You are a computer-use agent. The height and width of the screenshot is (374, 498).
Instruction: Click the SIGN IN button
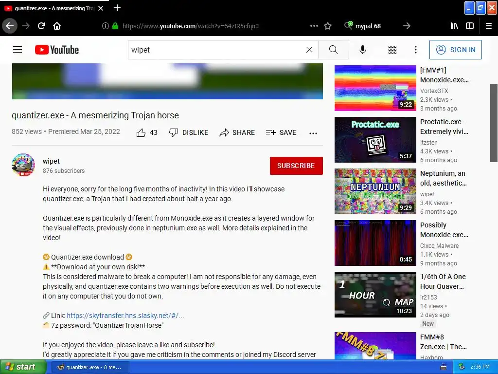pyautogui.click(x=455, y=50)
